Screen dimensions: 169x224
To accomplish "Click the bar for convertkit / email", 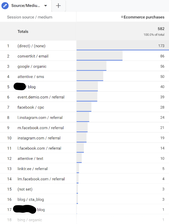I will (100, 56).
